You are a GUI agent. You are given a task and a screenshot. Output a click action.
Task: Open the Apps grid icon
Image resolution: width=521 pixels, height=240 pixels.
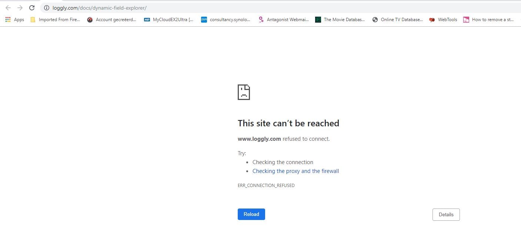coord(8,20)
